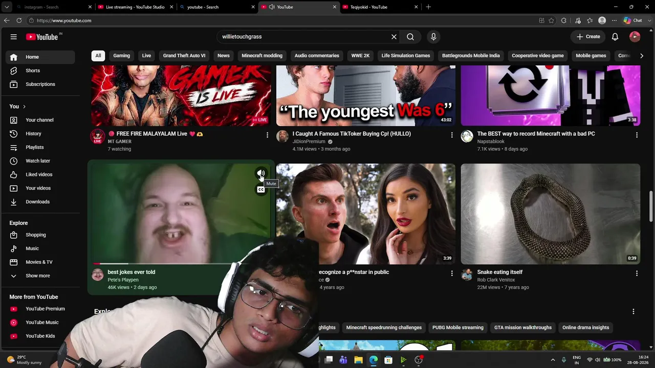Select the WWE 2K chip
The image size is (655, 368).
tap(360, 56)
